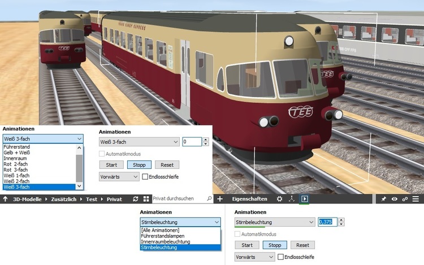Screen dimensions: 424x265
Task: Open the hierarchy connections icon
Action: [x=292, y=199]
